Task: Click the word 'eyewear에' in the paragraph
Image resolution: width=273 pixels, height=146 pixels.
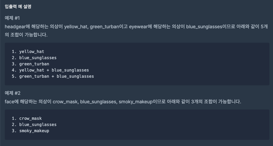Action: (x=141, y=26)
